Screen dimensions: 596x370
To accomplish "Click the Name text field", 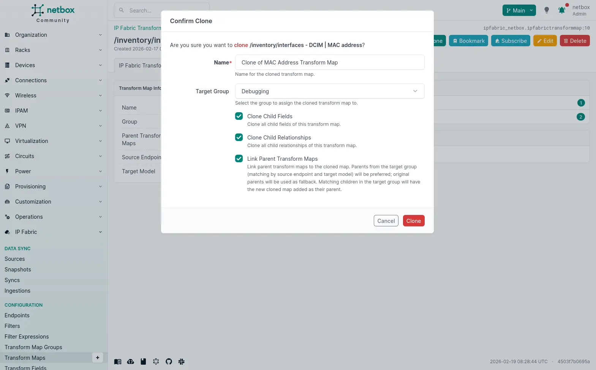I will 329,63.
